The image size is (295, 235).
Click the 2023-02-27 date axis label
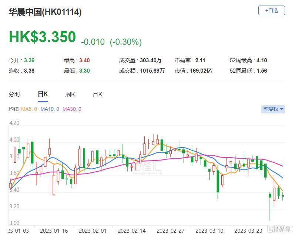pyautogui.click(x=171, y=231)
